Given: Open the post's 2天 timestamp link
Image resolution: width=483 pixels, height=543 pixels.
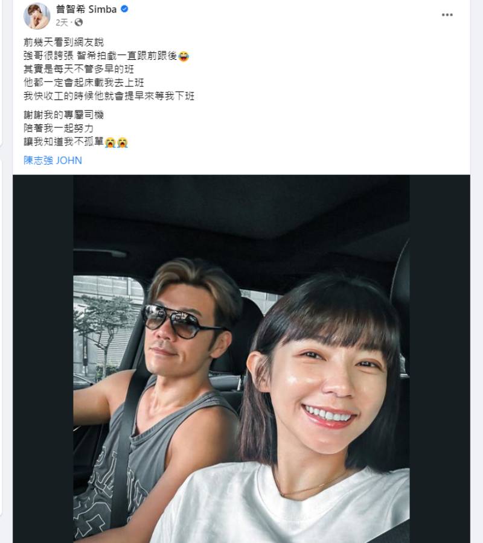Looking at the screenshot, I should tap(62, 22).
